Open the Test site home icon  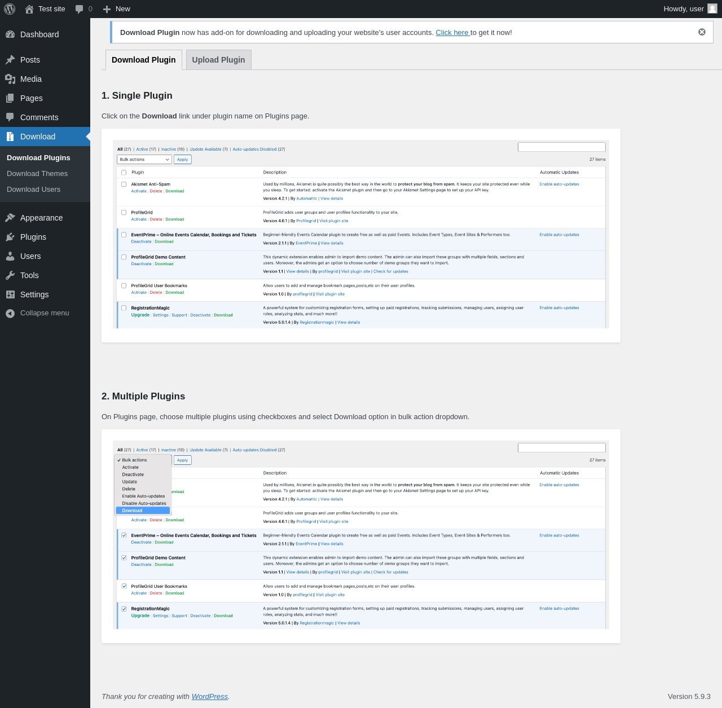29,9
